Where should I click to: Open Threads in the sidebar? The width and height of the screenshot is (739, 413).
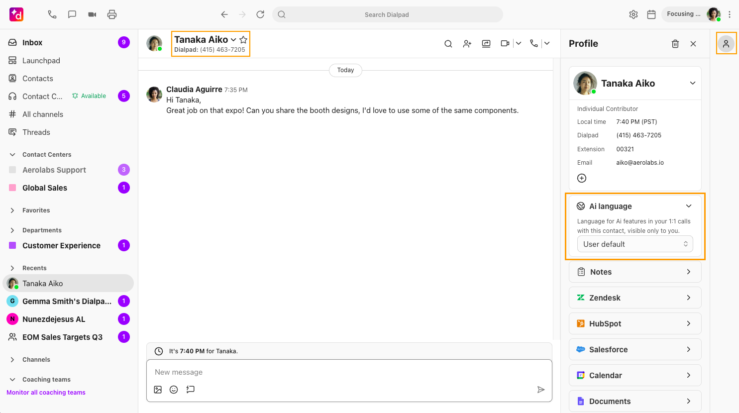[69, 132]
